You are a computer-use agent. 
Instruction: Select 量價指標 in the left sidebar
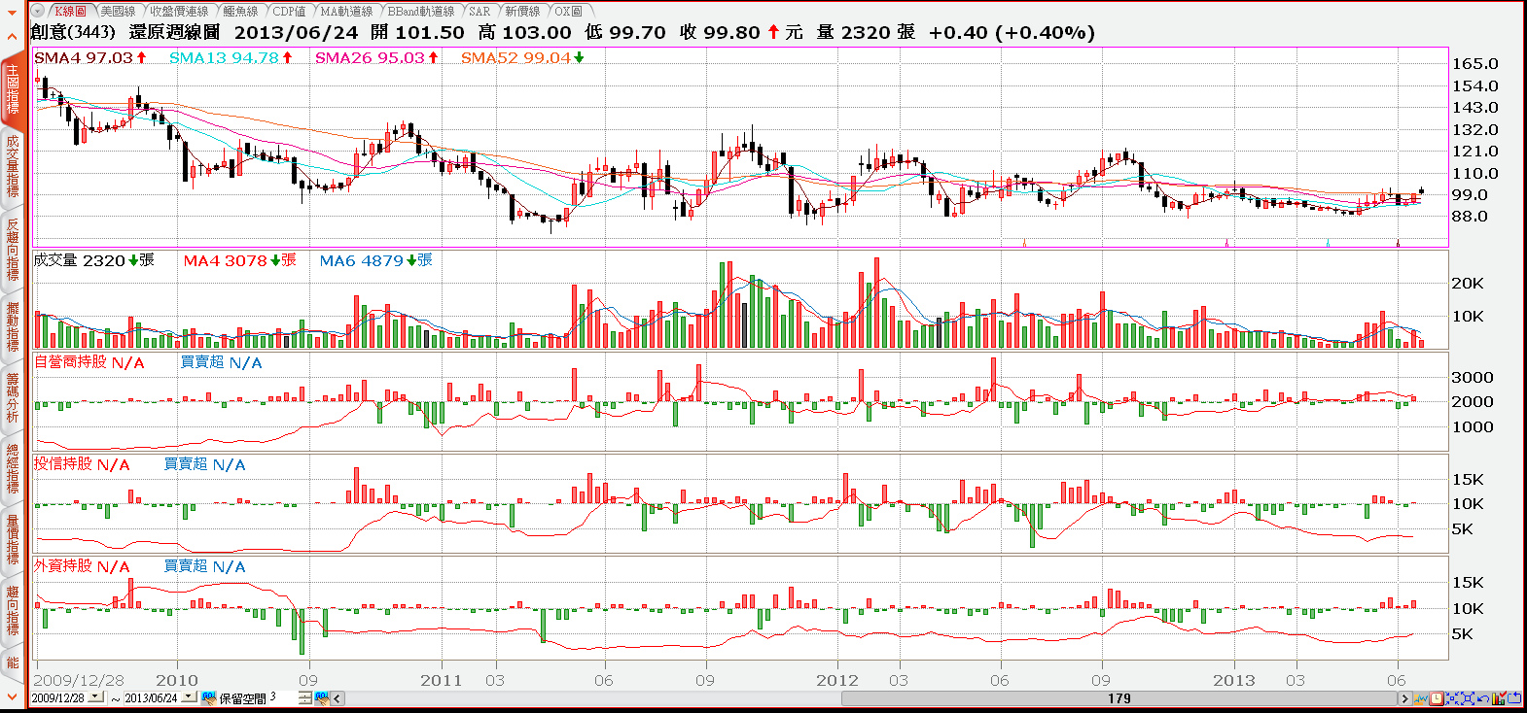point(12,539)
